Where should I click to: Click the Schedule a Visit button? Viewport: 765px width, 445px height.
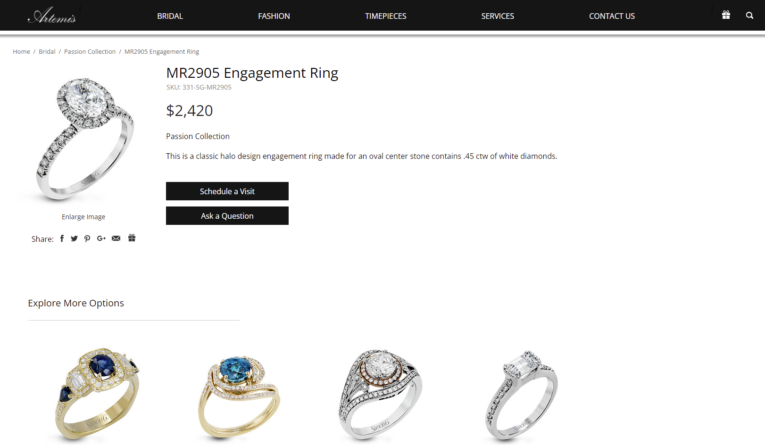coord(227,191)
